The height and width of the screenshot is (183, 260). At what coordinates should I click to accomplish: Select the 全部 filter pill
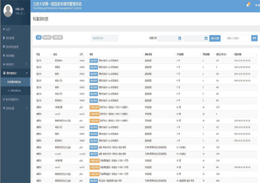[x=38, y=38]
